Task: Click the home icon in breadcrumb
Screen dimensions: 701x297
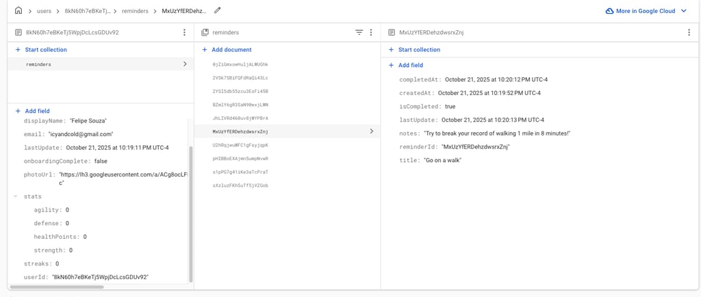Action: tap(18, 11)
